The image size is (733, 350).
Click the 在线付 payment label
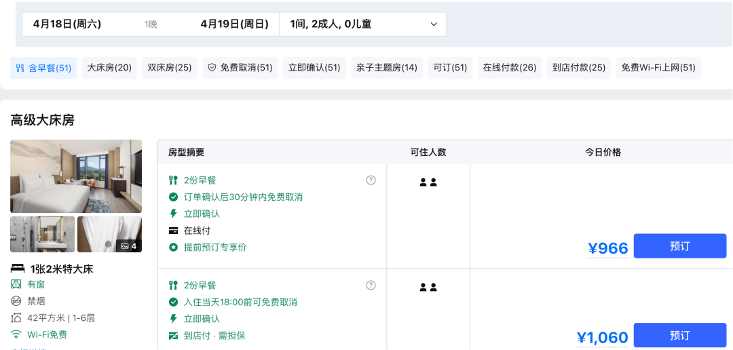197,231
